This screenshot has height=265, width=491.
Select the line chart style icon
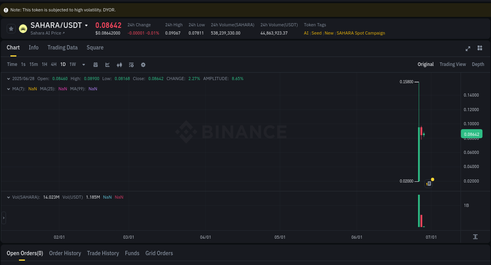click(x=107, y=64)
